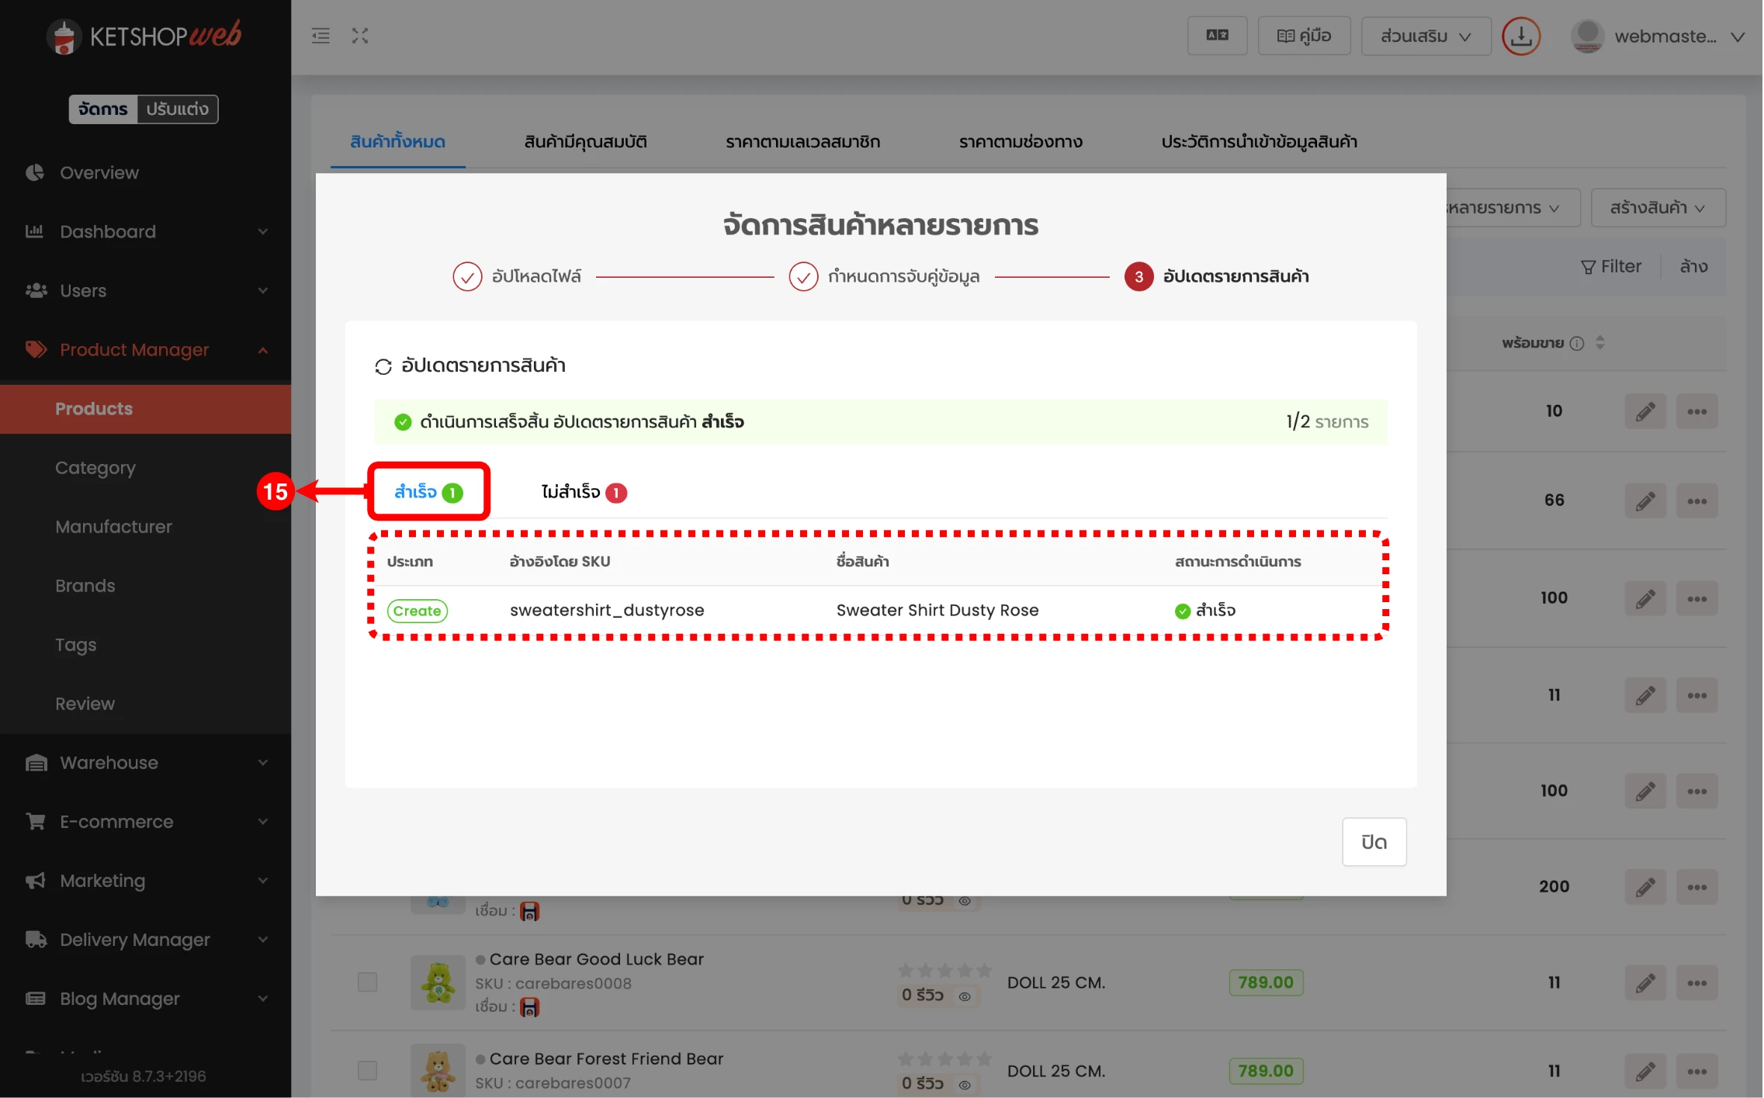Open the ราคาตามช่องทาง tab
The width and height of the screenshot is (1764, 1098).
coord(1020,142)
